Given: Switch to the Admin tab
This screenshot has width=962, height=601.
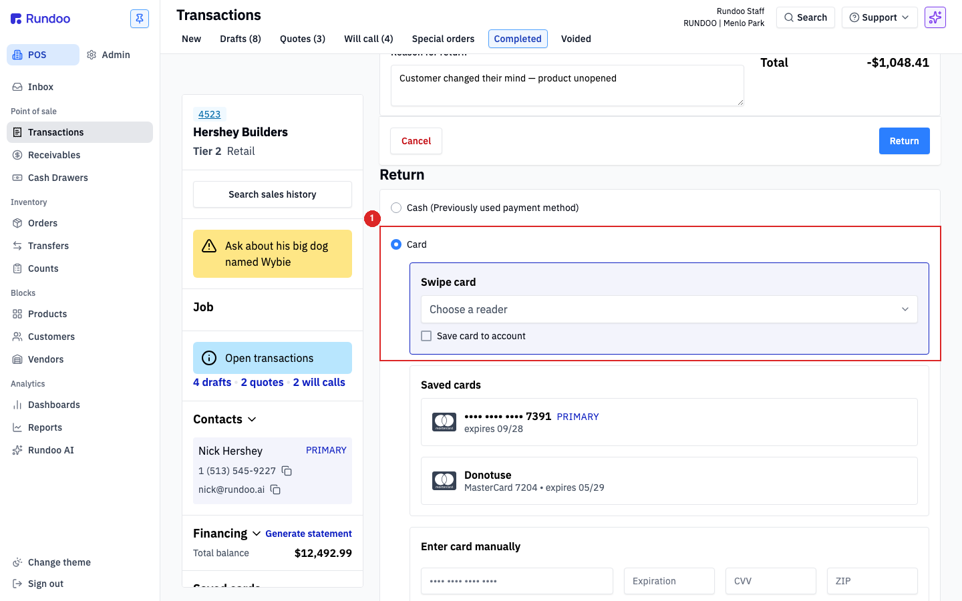Looking at the screenshot, I should coord(108,55).
